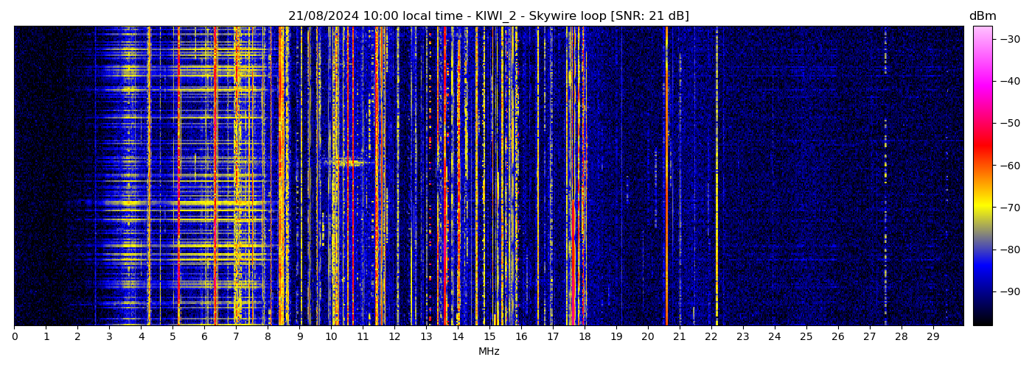Click the −90 dBm colorbar tick label
1032x368 pixels.
(x=1010, y=292)
